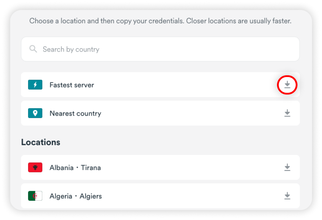Select the Algeria country name

[60, 196]
